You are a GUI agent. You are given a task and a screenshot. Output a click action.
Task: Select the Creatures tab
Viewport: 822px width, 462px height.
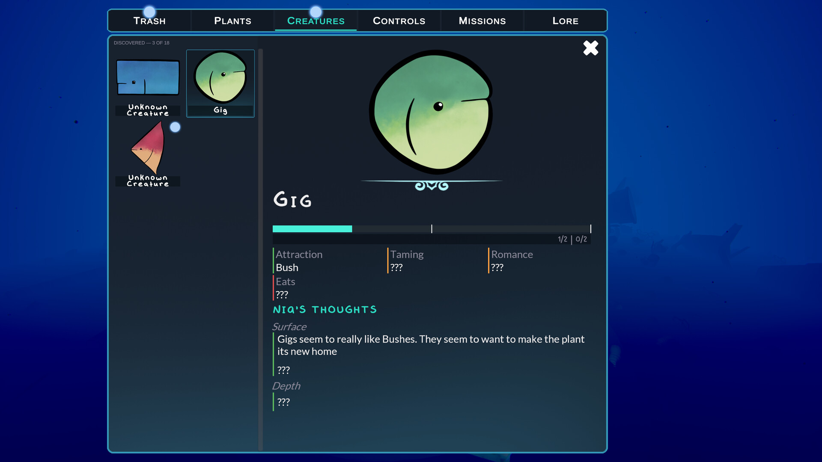(316, 21)
